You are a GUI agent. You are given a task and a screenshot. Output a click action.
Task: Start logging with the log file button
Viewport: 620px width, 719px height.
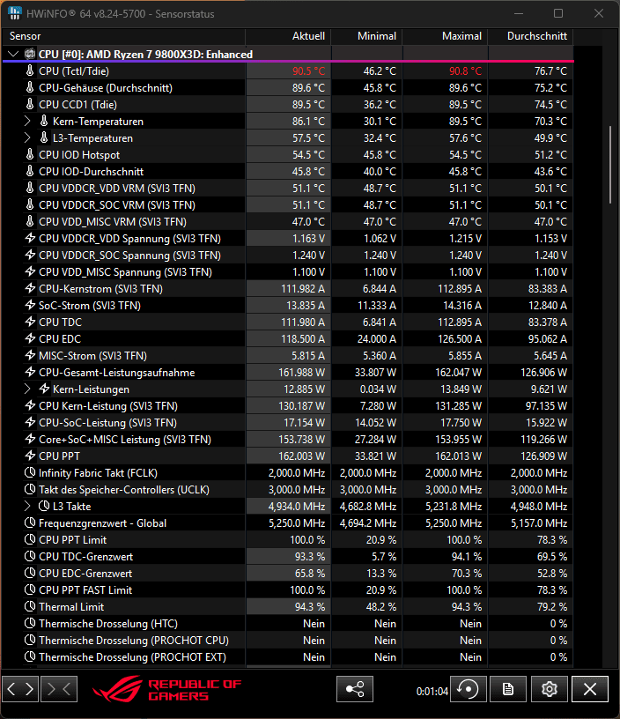tap(508, 689)
